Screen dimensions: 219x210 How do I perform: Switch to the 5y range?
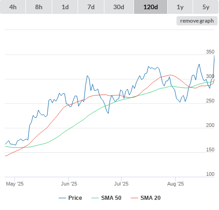point(206,7)
